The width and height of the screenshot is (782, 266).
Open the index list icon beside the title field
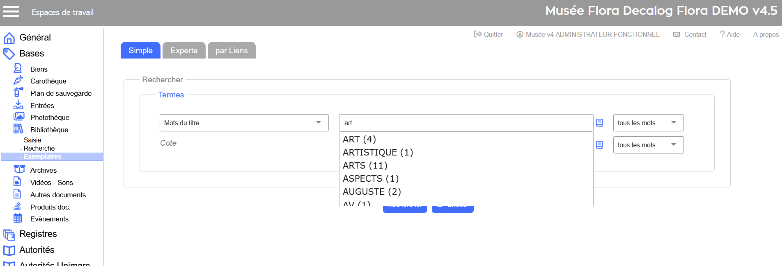pos(599,123)
